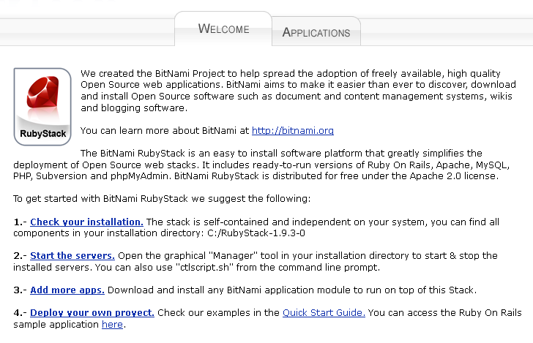Follow the 'Check your installation.' link

tap(86, 222)
